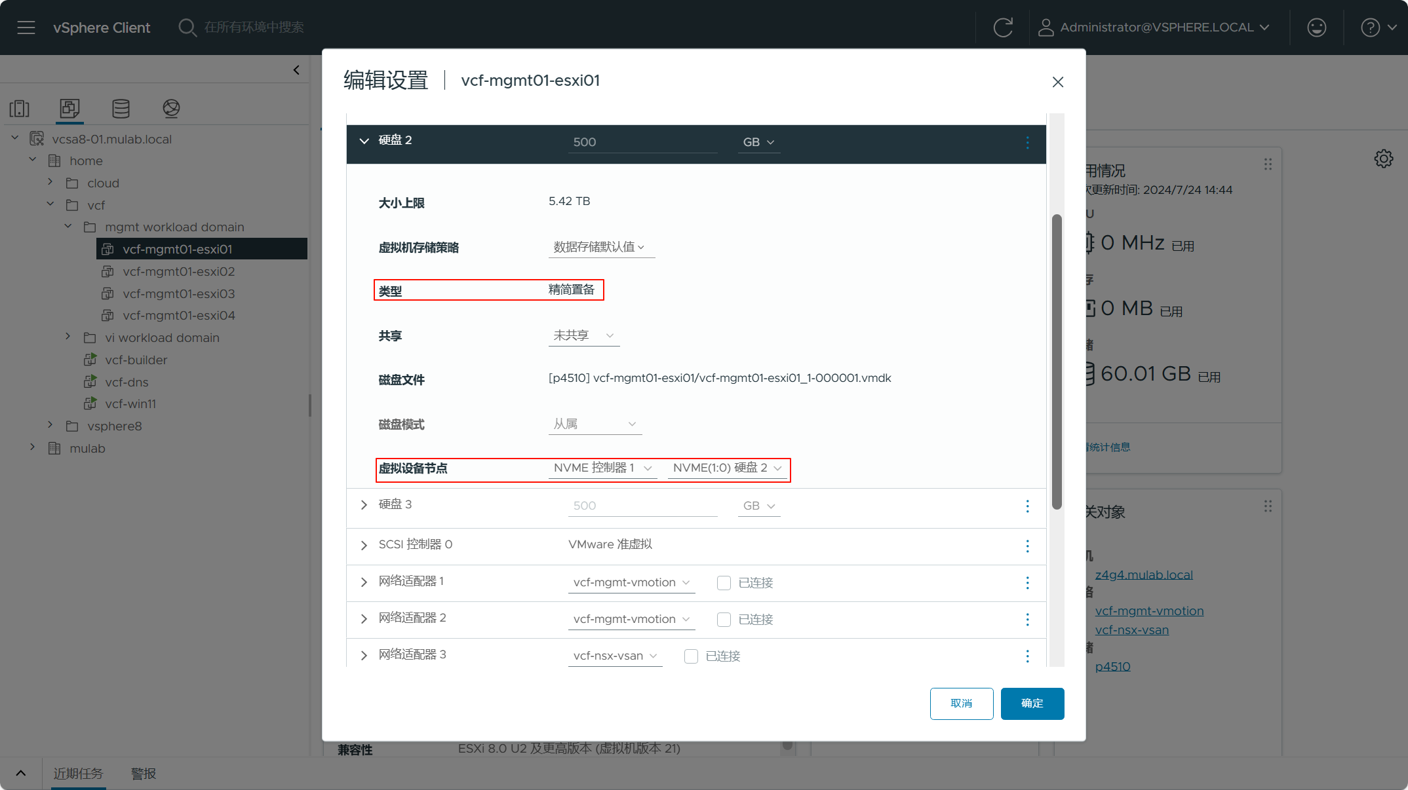Image resolution: width=1408 pixels, height=790 pixels.
Task: Click the global refresh icon
Action: click(1003, 28)
